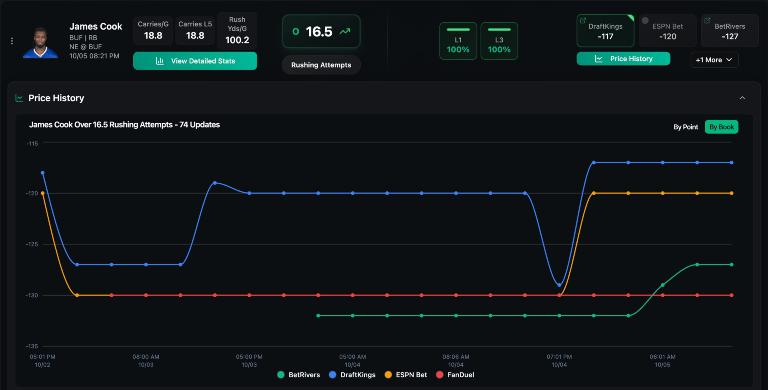Click the chart icon beside Price History heading
This screenshot has height=390, width=768.
[19, 98]
